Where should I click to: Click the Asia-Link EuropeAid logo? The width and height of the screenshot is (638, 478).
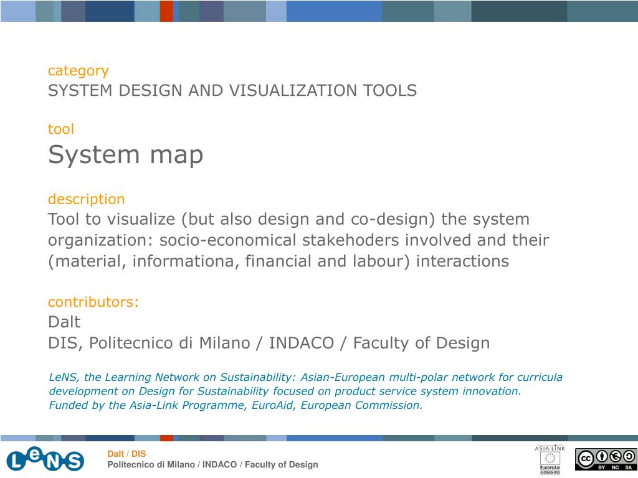click(x=550, y=460)
